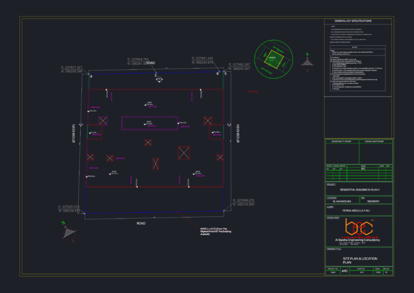
Task: Click the ROAD label above the plot
Action: point(150,63)
